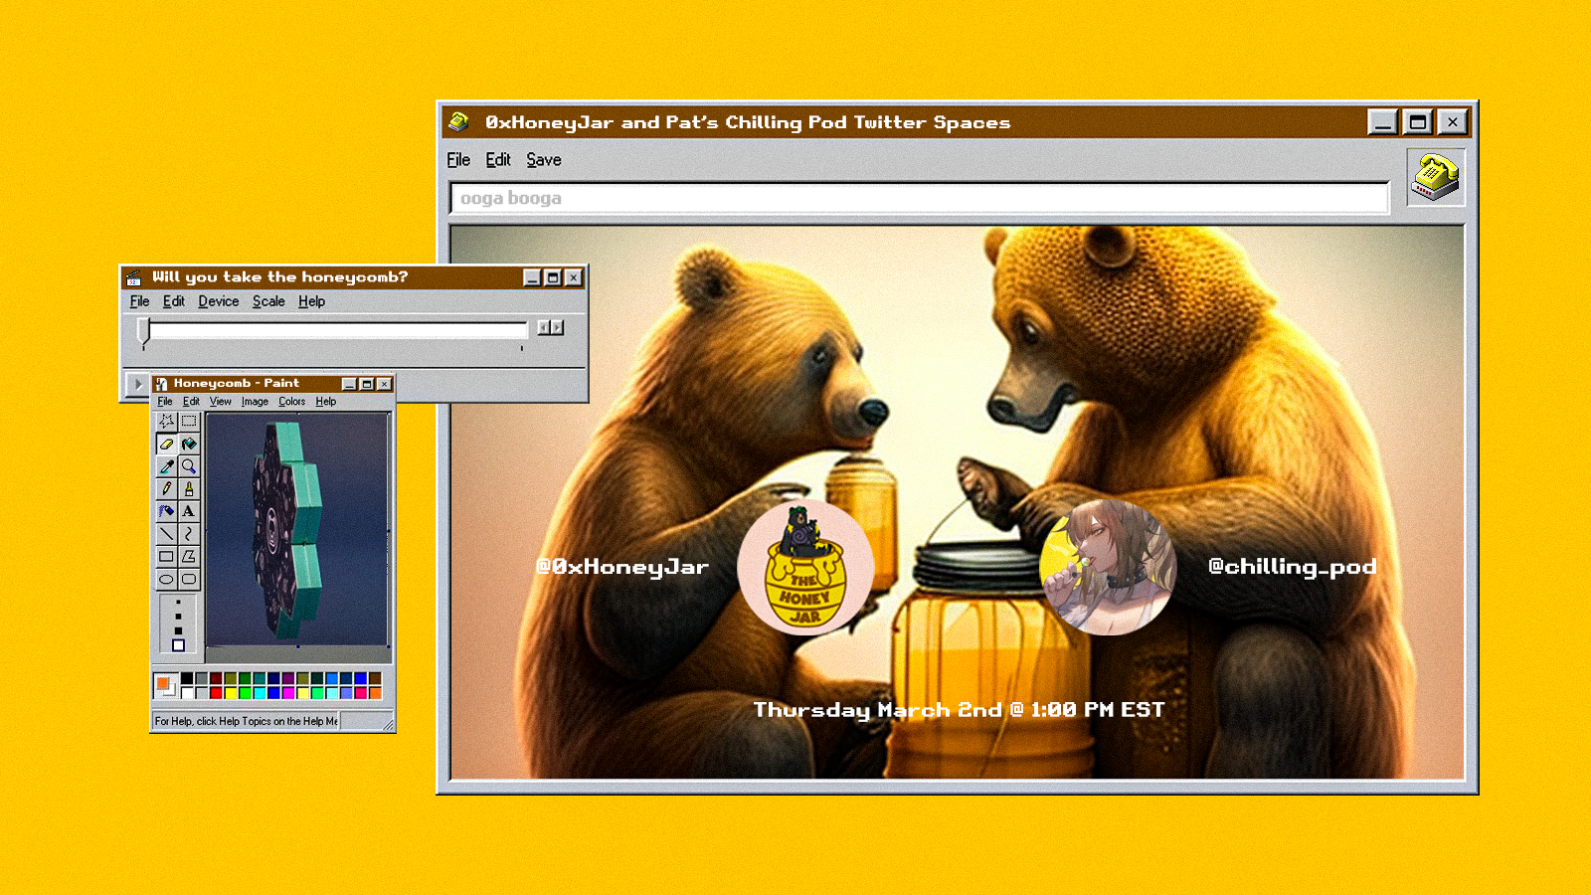Choose the largest outlined eraser size option
The image size is (1591, 895).
(x=179, y=645)
